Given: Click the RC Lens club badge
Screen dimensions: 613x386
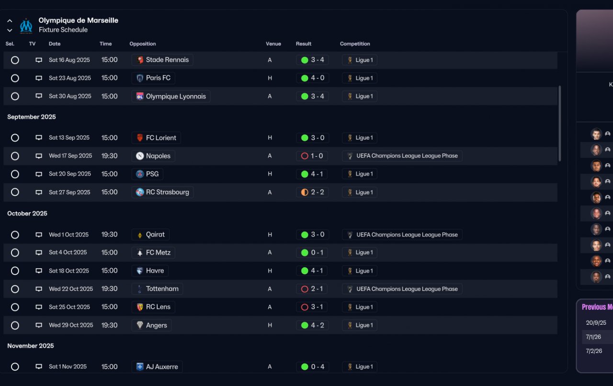Looking at the screenshot, I should 140,307.
